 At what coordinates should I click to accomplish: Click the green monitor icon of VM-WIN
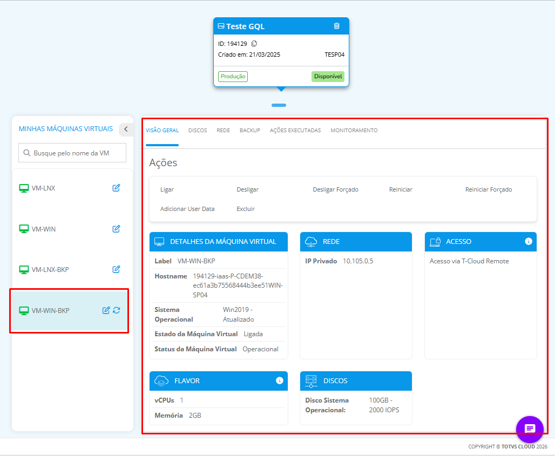24,229
